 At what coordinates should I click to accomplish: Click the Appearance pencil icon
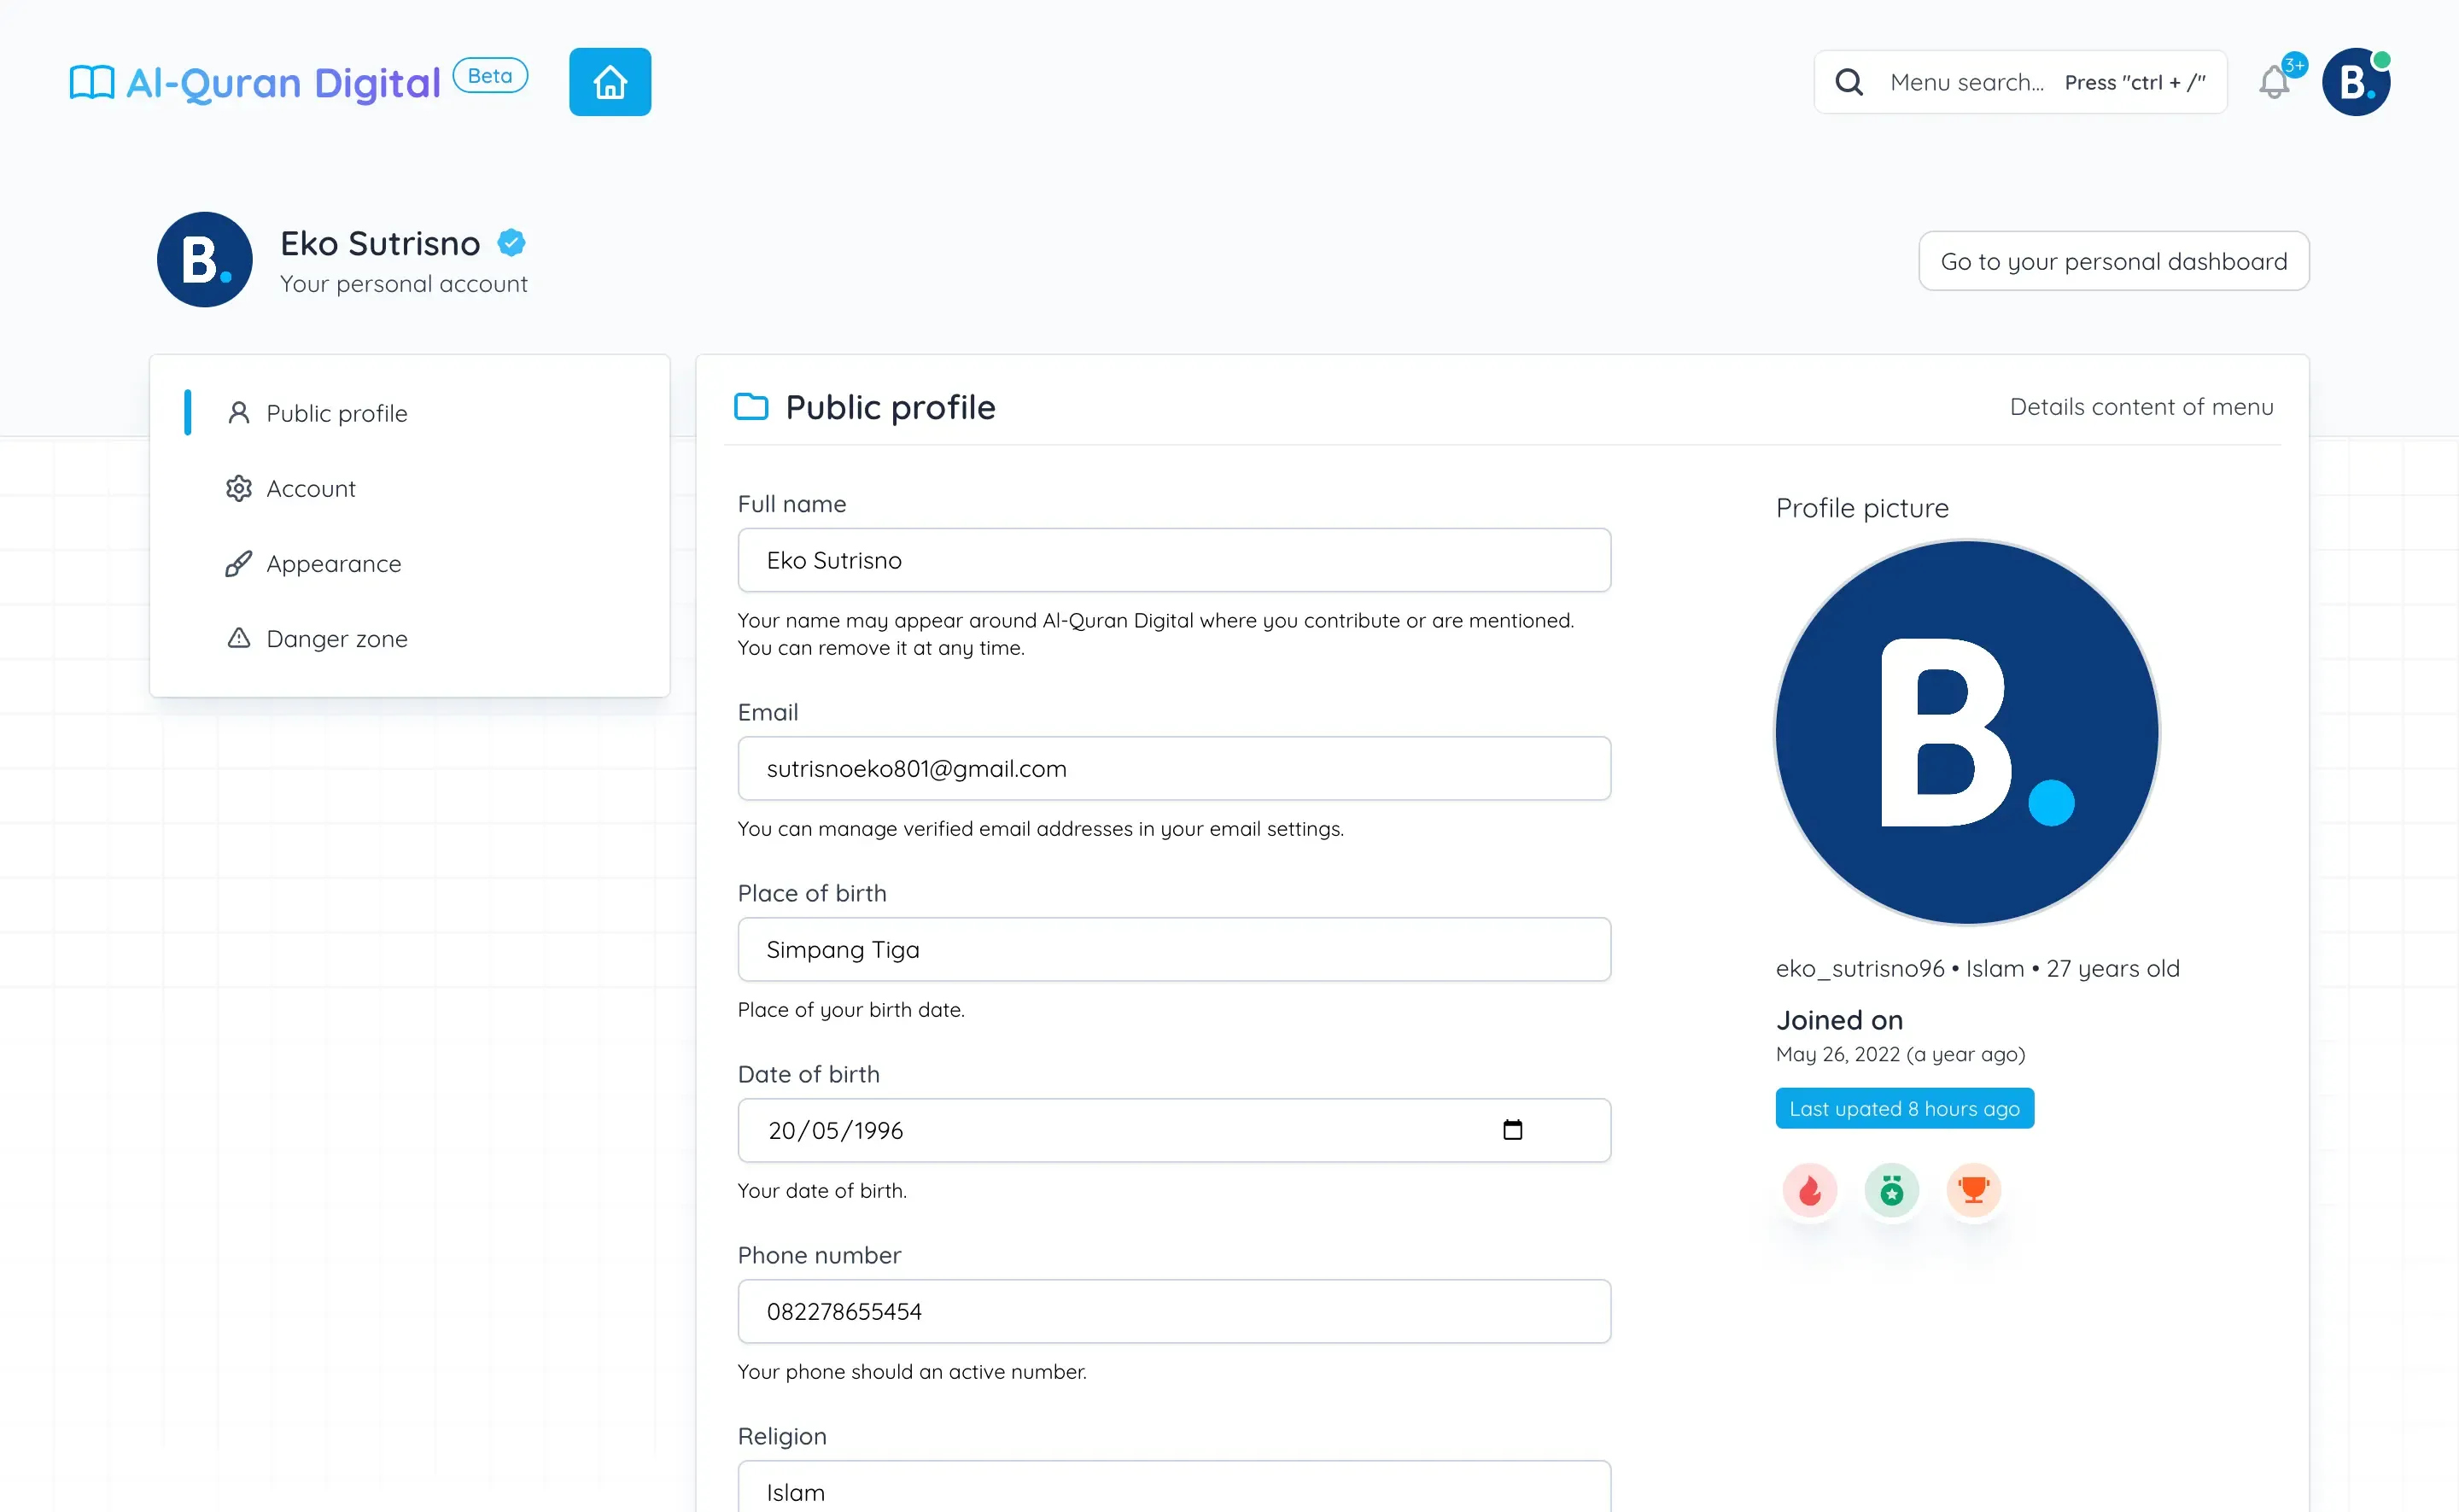point(237,562)
